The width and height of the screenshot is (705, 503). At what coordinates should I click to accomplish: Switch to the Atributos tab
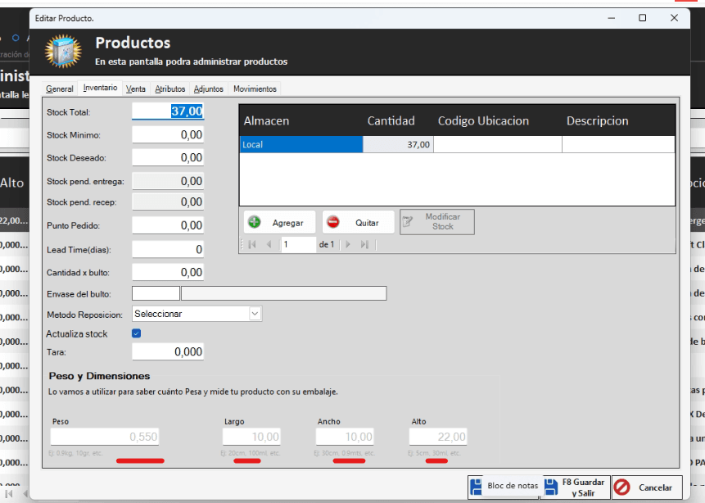coord(170,88)
